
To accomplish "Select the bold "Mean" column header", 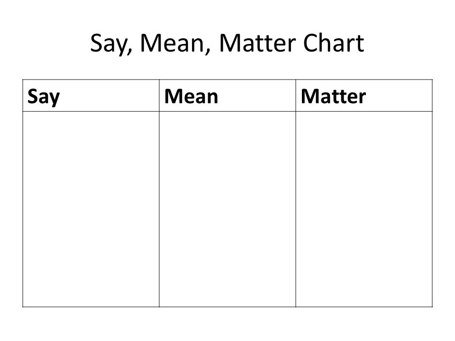I will (191, 96).
